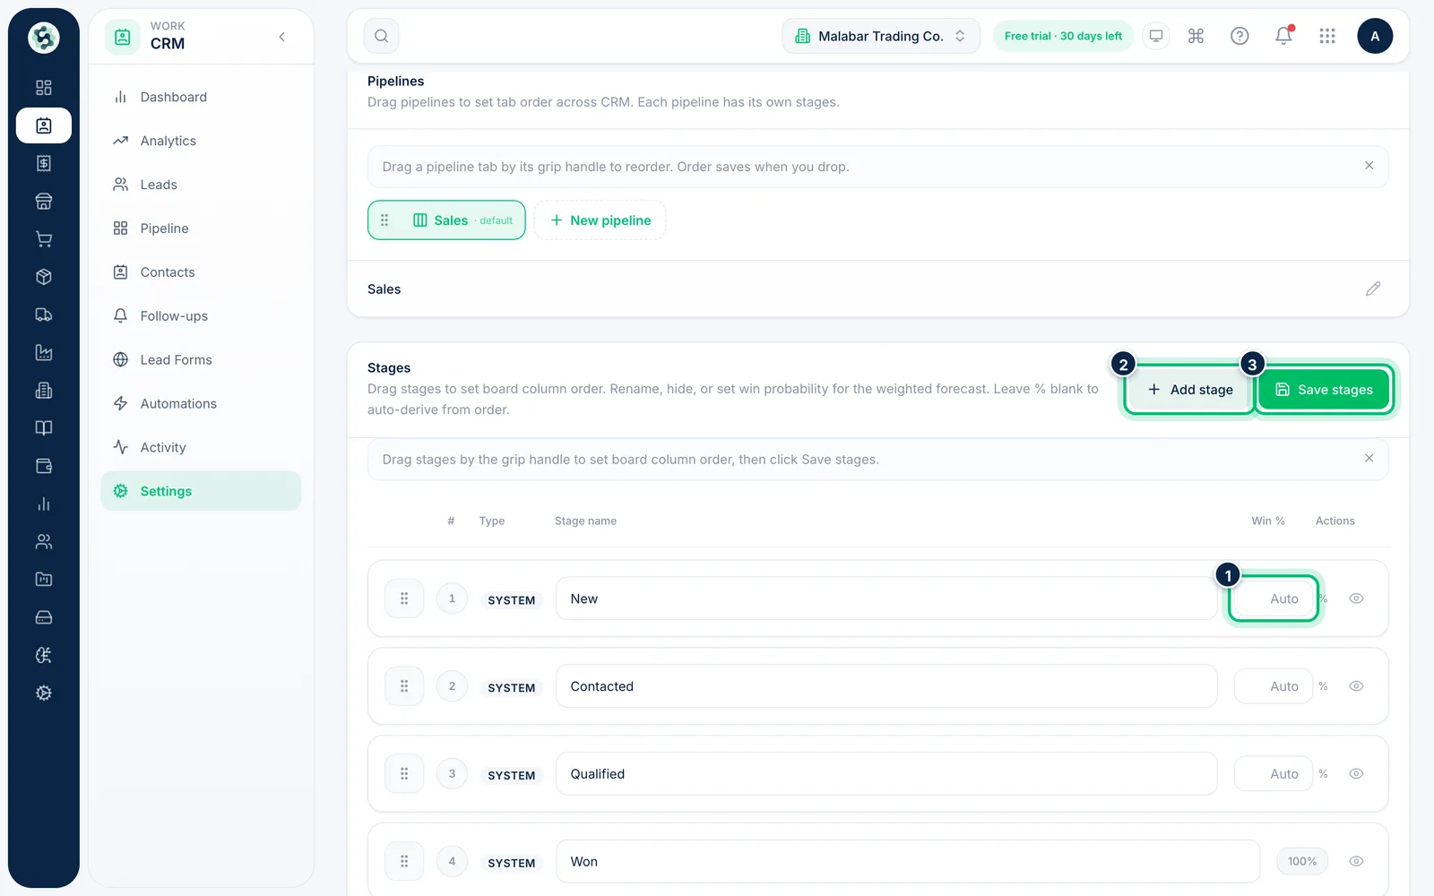This screenshot has width=1434, height=896.
Task: Open Analytics in CRM menu
Action: pyautogui.click(x=201, y=141)
